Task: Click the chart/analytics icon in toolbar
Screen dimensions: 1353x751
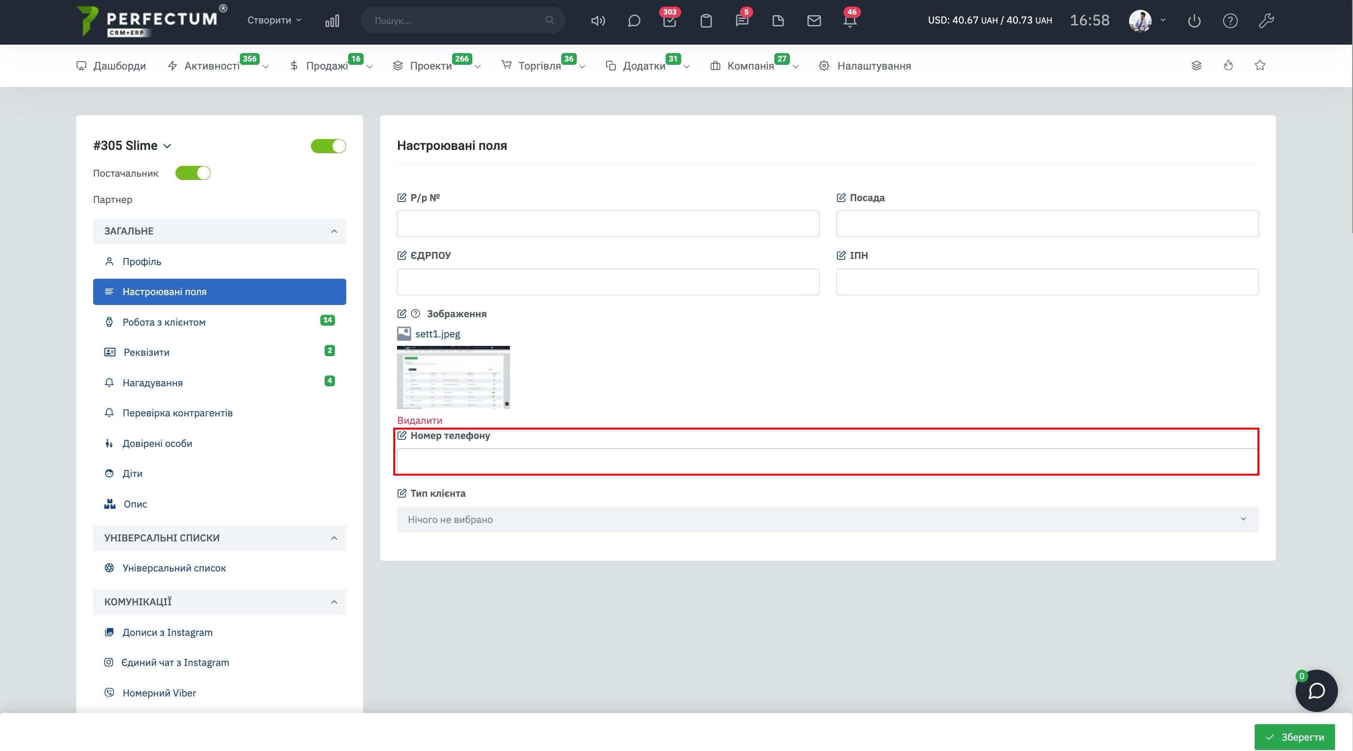Action: [x=332, y=20]
